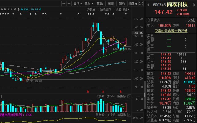This screenshot has width=197, height=123.
Task: Click 金额 value 45.89亿
Action: [x=190, y=82]
